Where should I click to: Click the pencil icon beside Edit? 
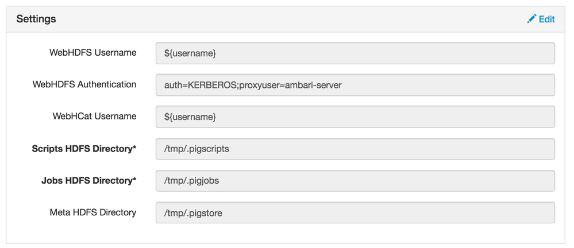point(531,19)
